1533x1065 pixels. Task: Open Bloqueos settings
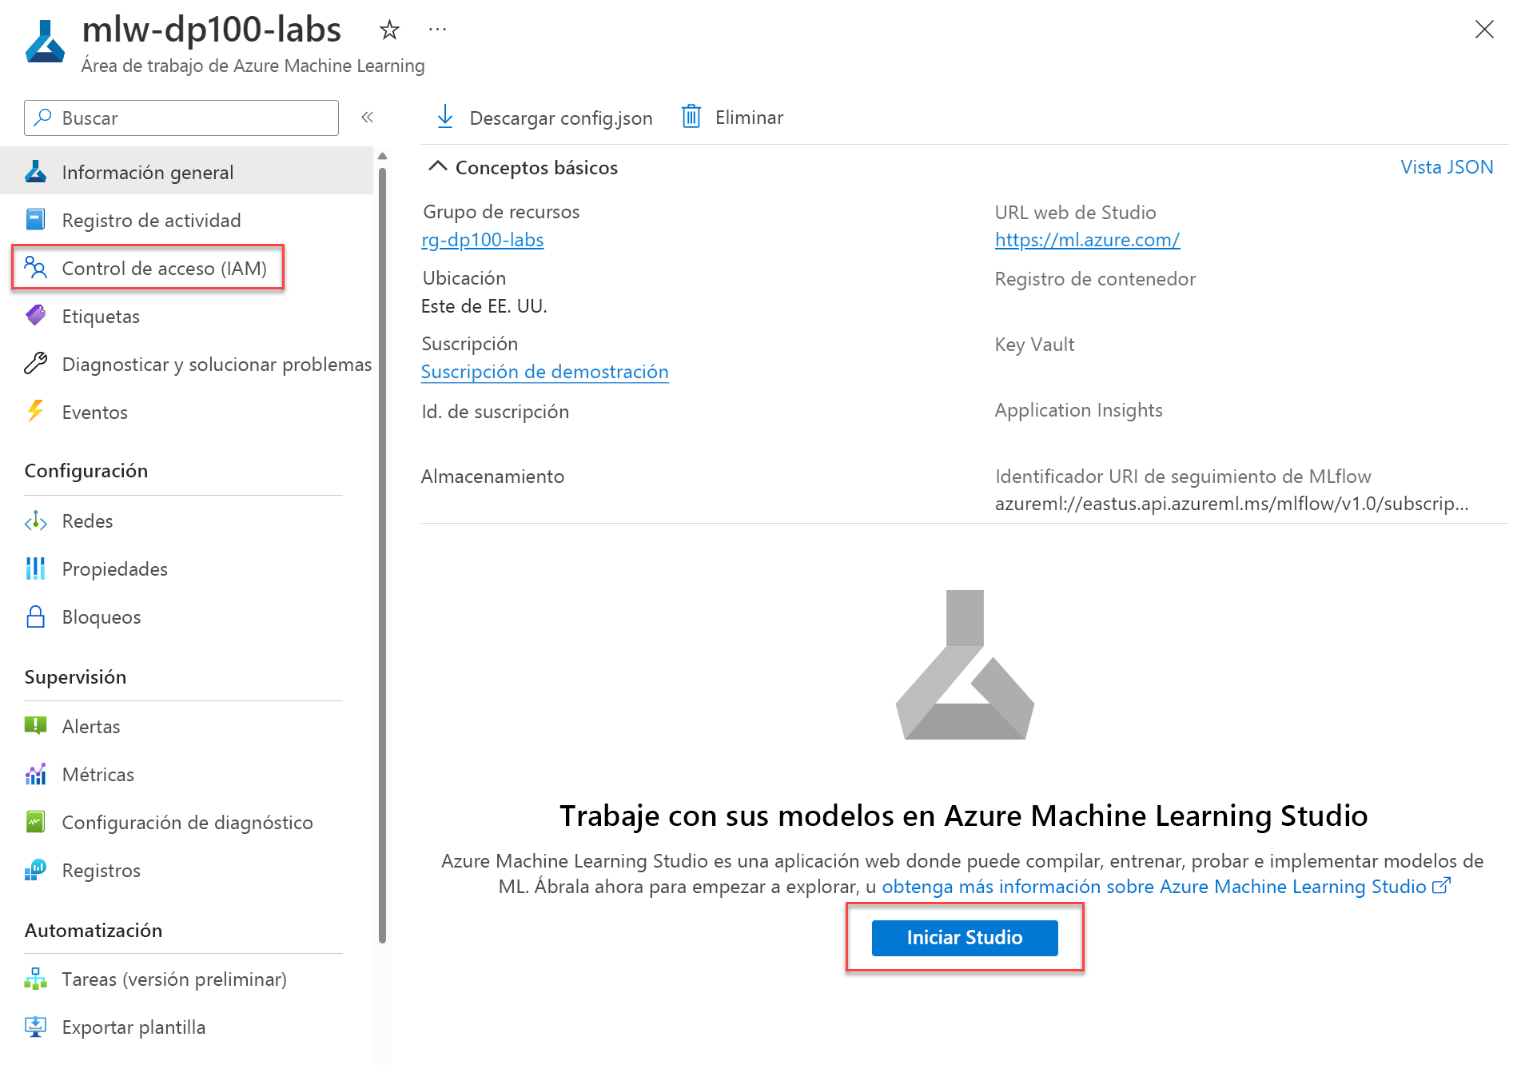[x=187, y=616]
